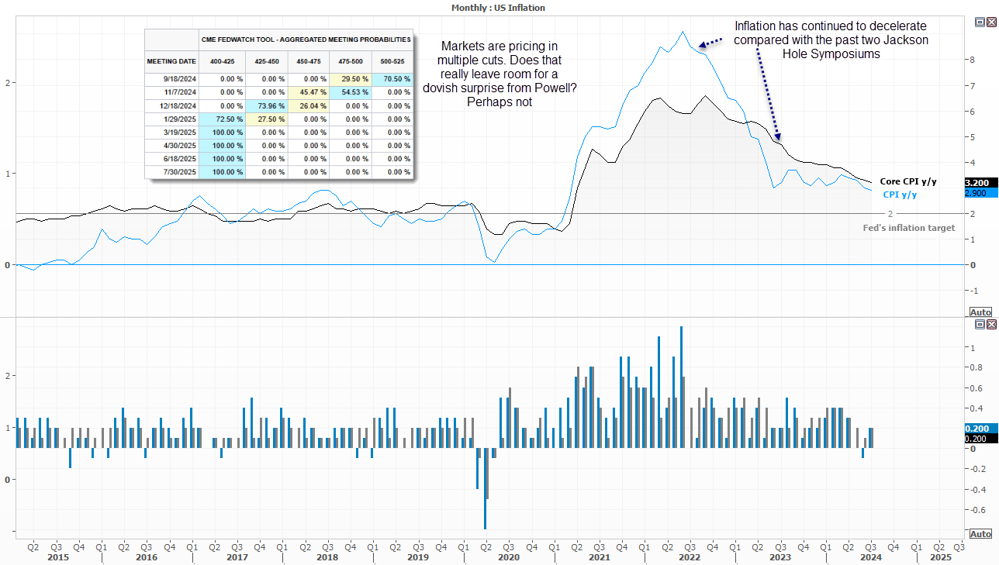
Task: Click the 72.50 % probability cell
Action: [x=223, y=119]
